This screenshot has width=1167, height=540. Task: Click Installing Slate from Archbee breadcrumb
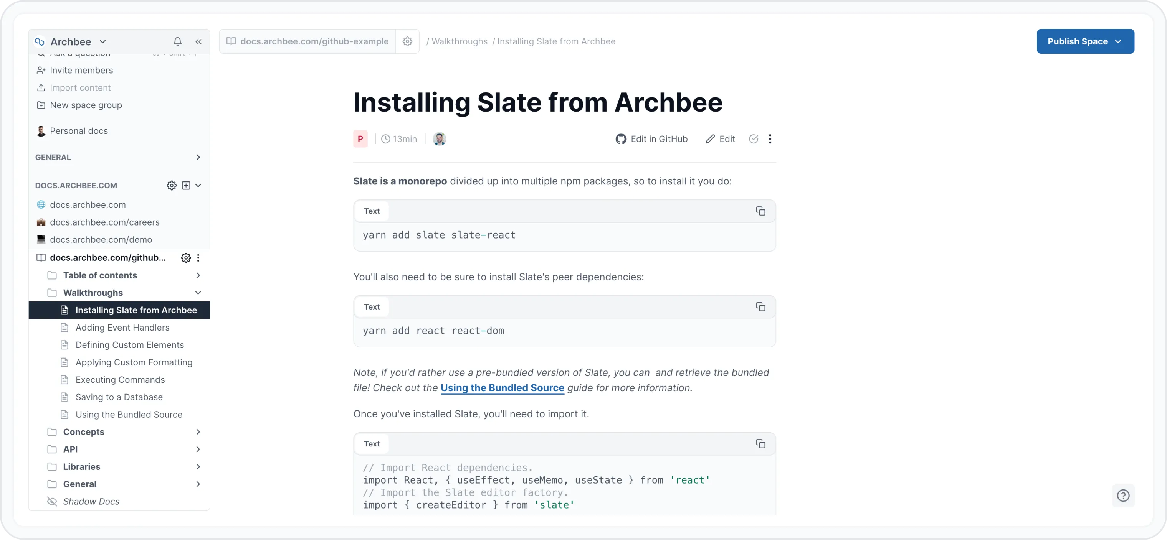tap(556, 41)
